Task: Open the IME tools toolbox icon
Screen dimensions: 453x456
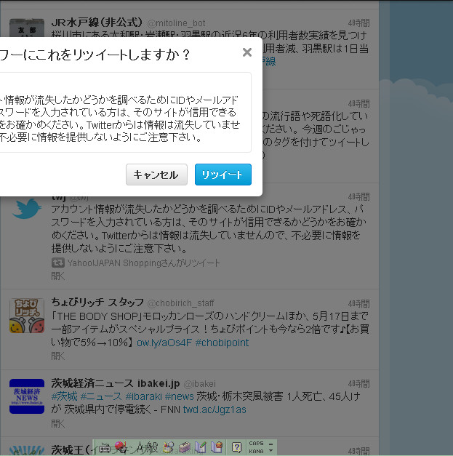Action: point(185,447)
